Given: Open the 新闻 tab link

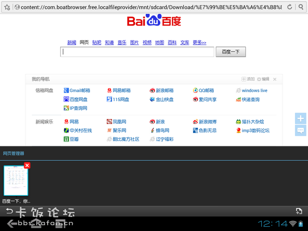Looking at the screenshot, I should [72, 42].
